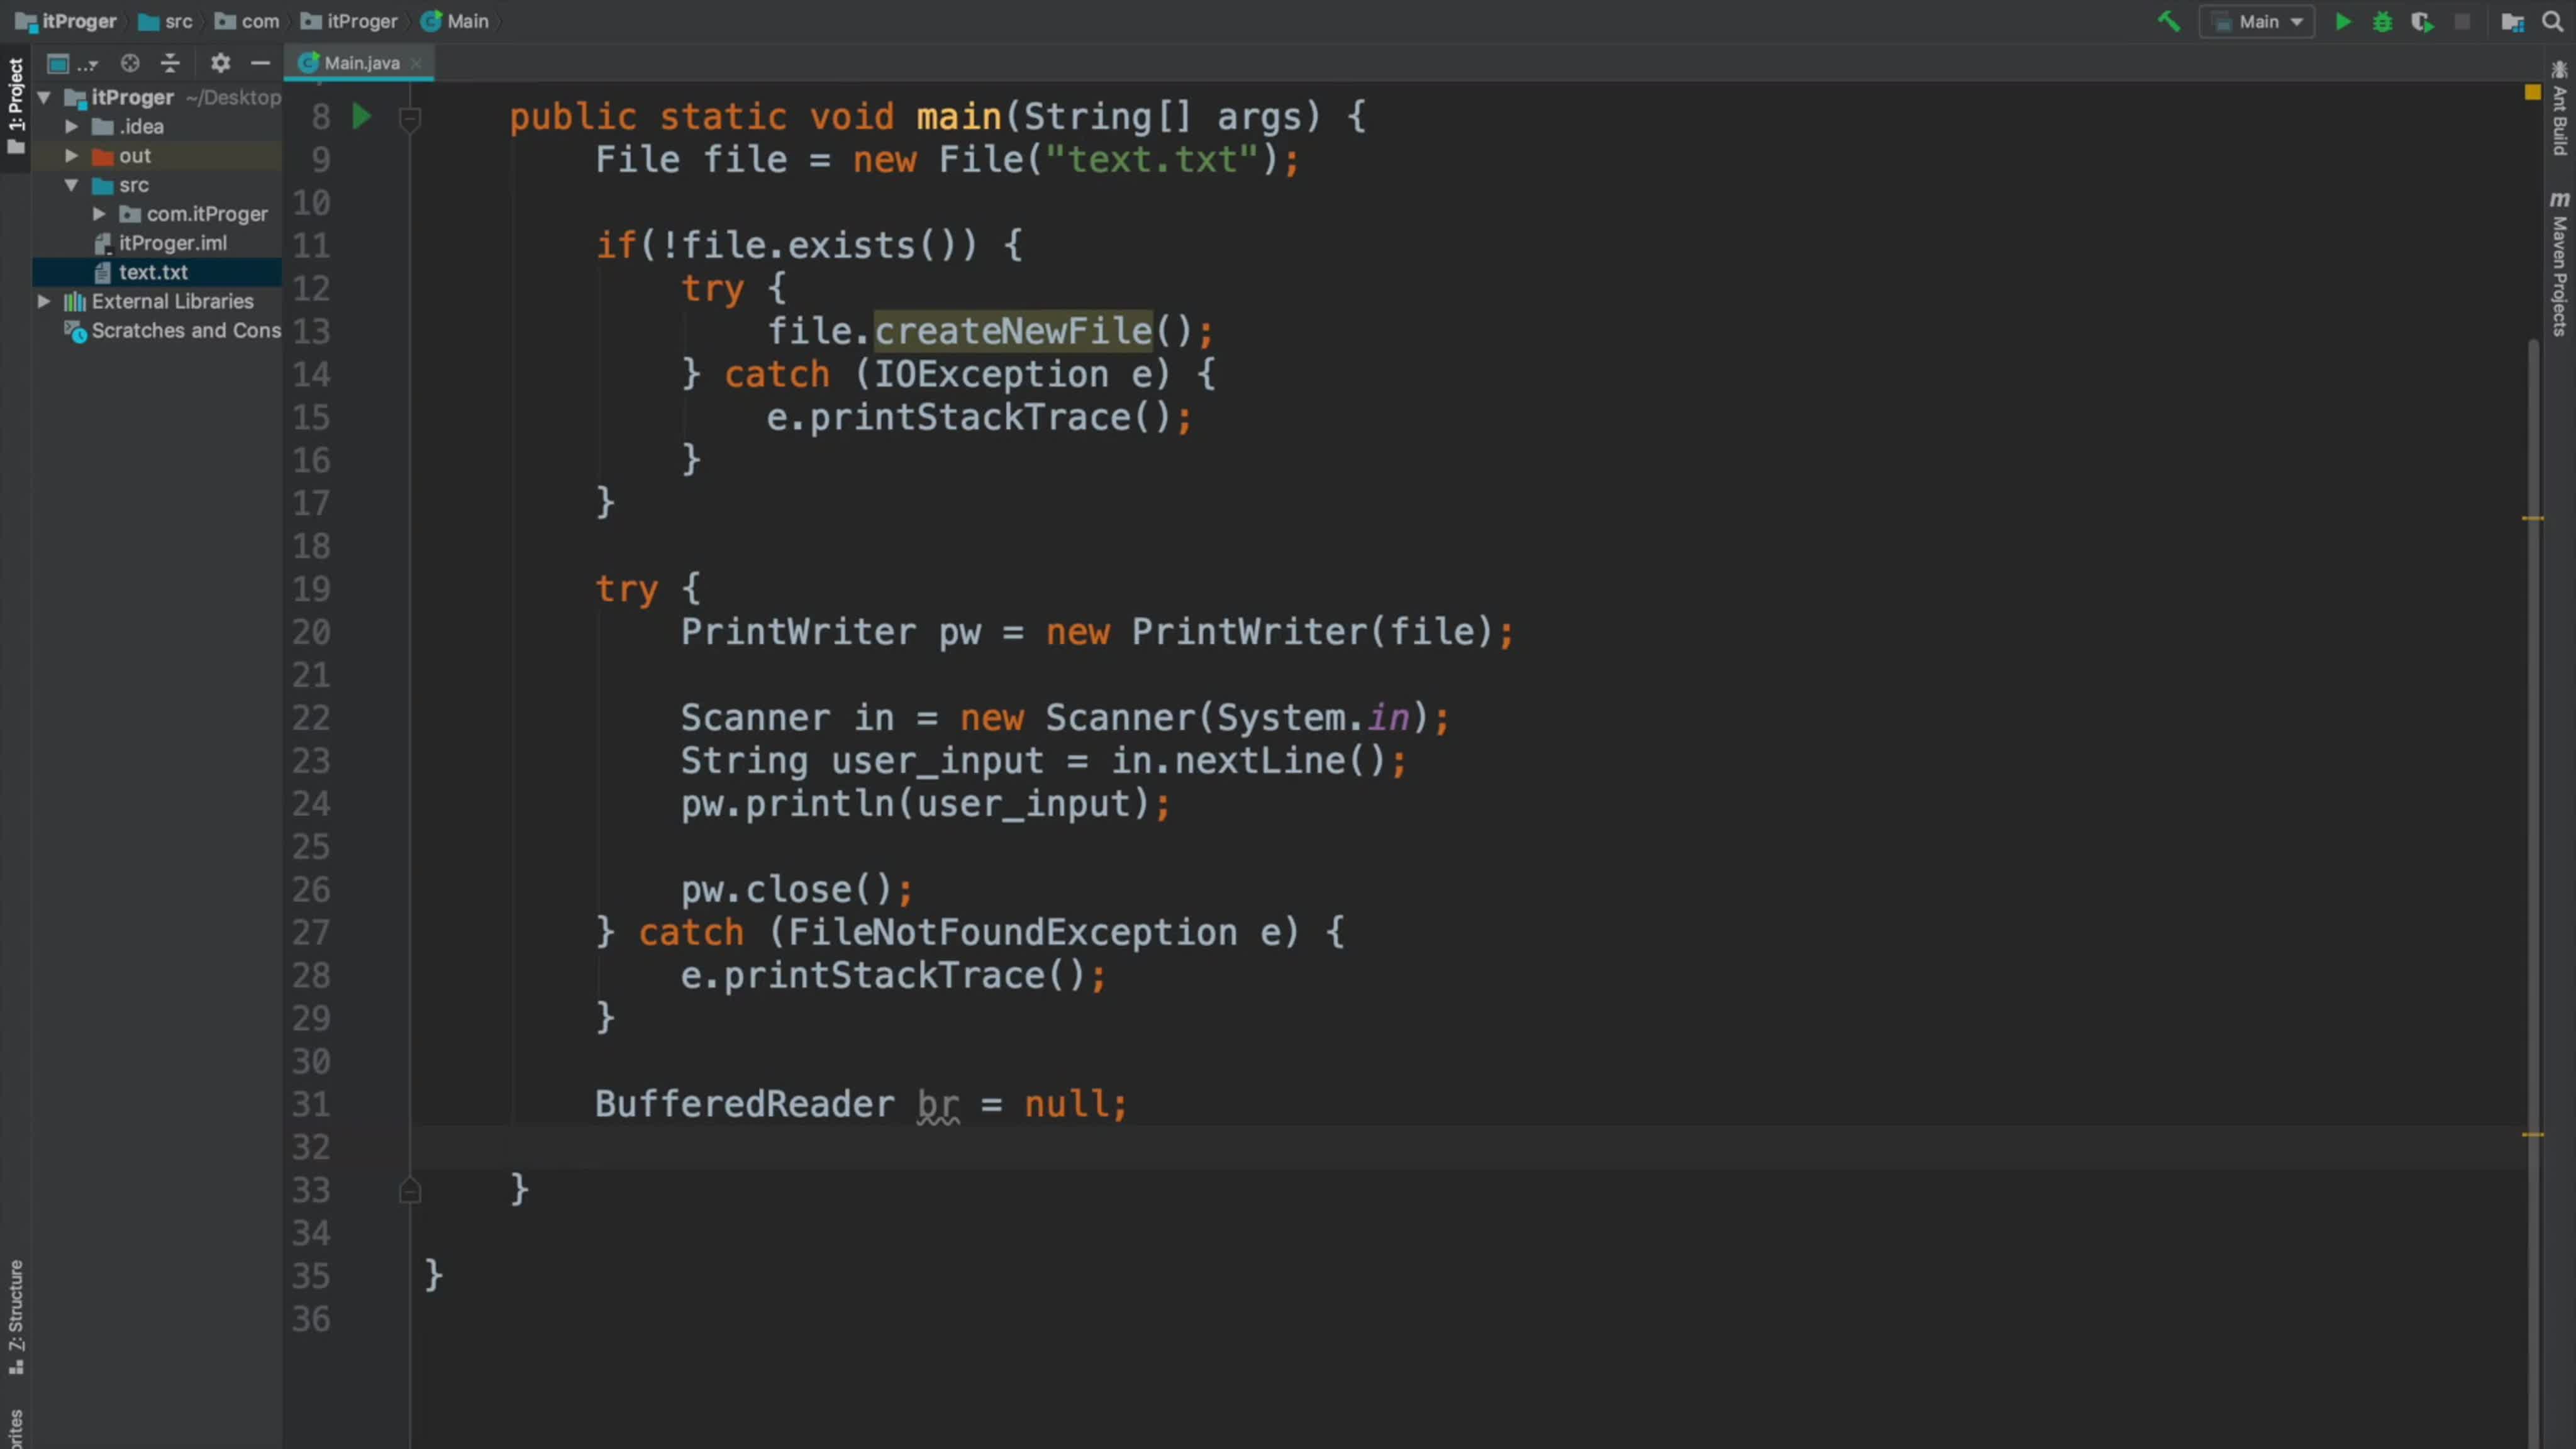Open project panel settings gear
Viewport: 2576px width, 1449px height.
pyautogui.click(x=220, y=63)
